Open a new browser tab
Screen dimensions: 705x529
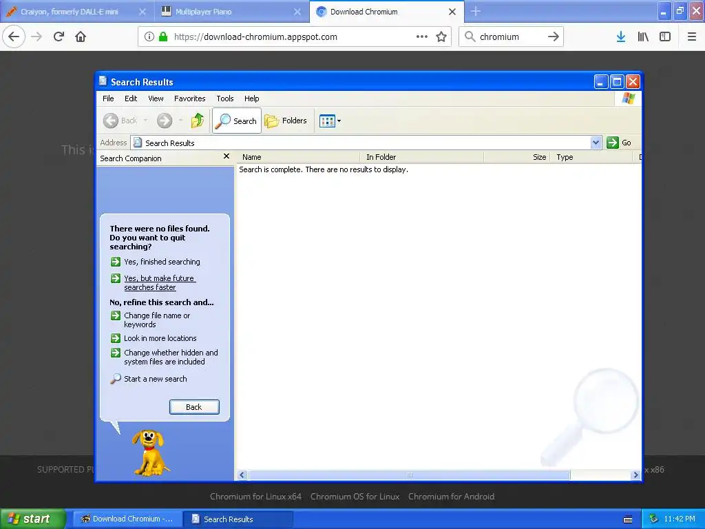[x=476, y=12]
